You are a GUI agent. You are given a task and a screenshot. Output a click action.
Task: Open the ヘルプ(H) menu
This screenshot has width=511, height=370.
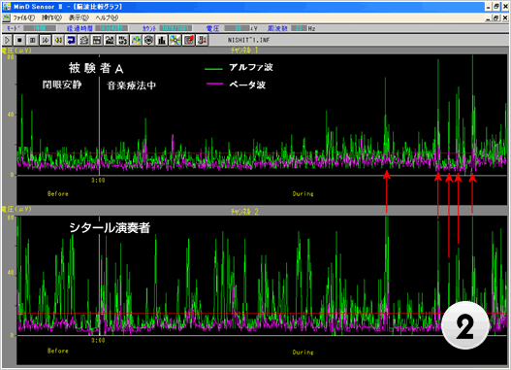click(107, 17)
